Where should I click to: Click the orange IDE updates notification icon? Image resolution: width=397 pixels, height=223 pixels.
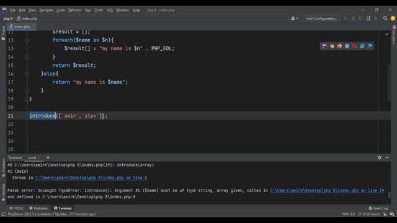[393, 19]
